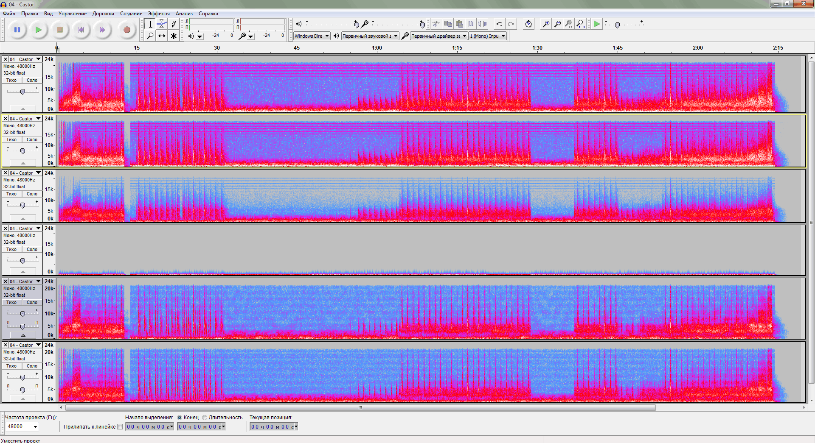Click the gain slider of the third track
The image size is (815, 443).
pyautogui.click(x=23, y=205)
